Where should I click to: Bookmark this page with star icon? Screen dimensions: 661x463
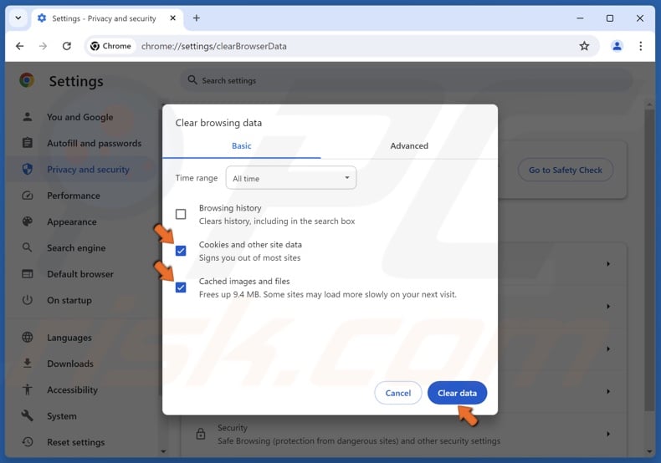click(x=584, y=46)
